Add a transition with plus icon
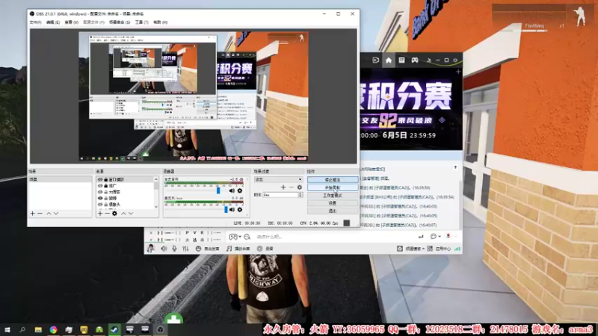 point(283,187)
